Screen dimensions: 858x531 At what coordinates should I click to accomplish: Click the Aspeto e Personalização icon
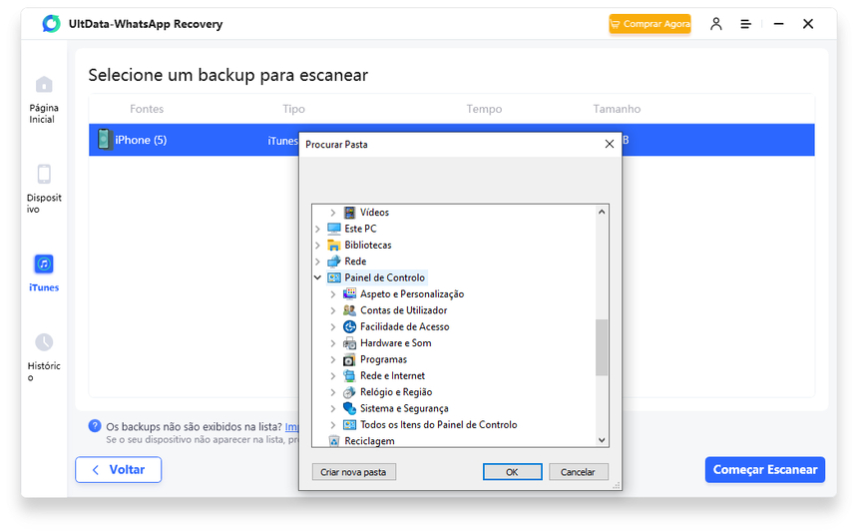coord(349,294)
